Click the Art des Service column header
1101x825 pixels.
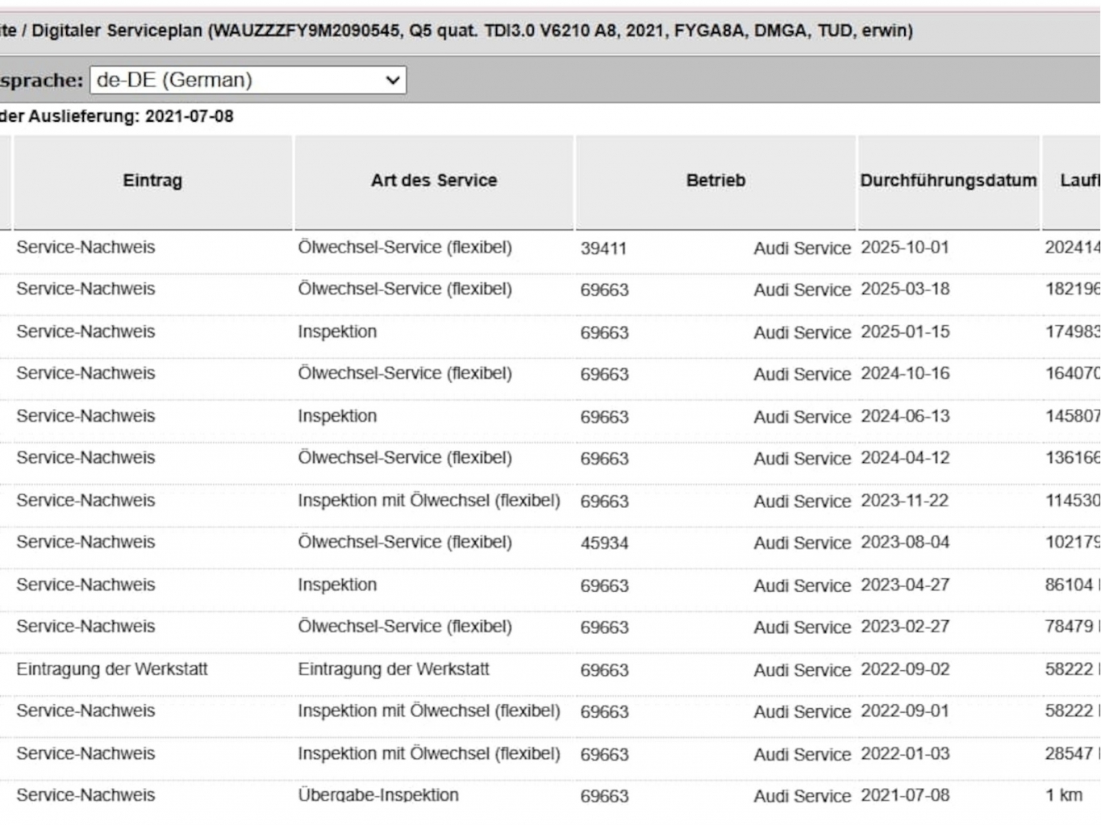(x=434, y=181)
